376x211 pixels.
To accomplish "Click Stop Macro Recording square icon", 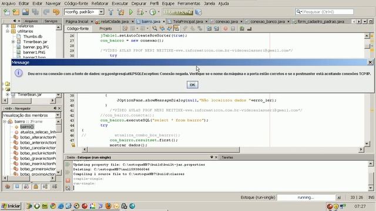I will (233, 29).
